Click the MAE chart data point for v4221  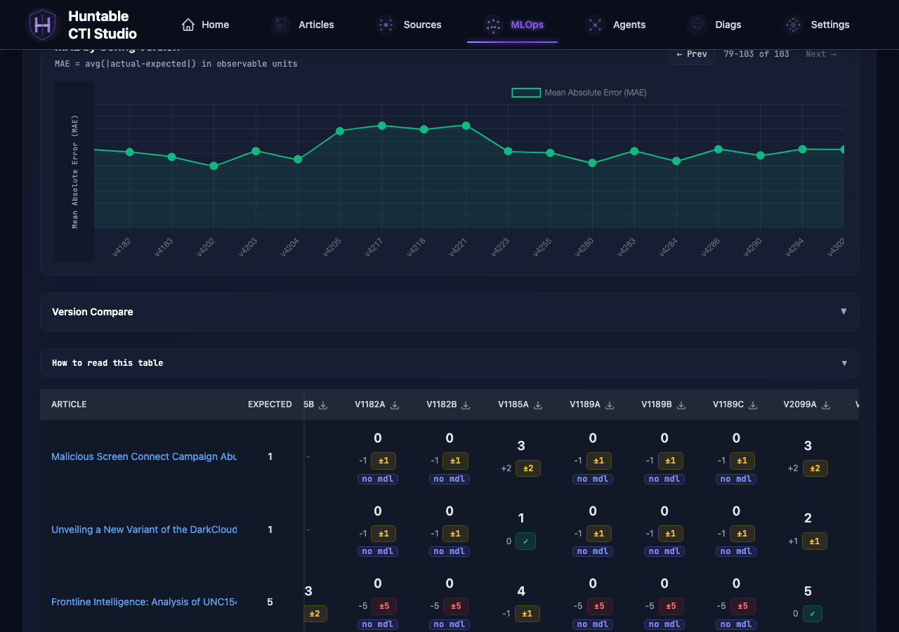466,126
